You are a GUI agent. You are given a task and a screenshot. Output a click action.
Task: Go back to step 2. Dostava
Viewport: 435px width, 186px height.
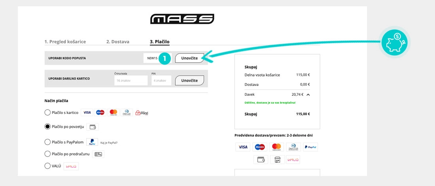[117, 42]
